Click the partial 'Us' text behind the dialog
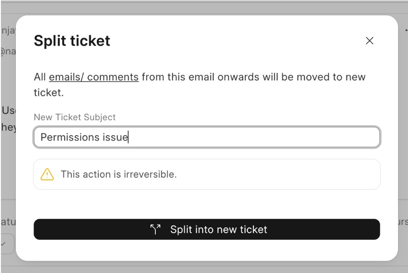 tap(9, 110)
